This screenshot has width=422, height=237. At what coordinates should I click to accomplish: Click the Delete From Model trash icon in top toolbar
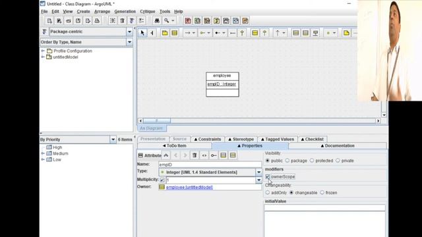(122, 20)
